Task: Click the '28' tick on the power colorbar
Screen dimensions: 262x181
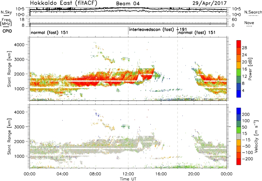Action: [244, 48]
